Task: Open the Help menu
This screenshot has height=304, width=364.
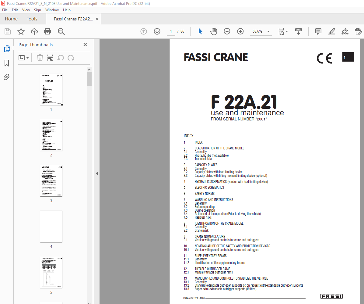Action: click(x=67, y=10)
